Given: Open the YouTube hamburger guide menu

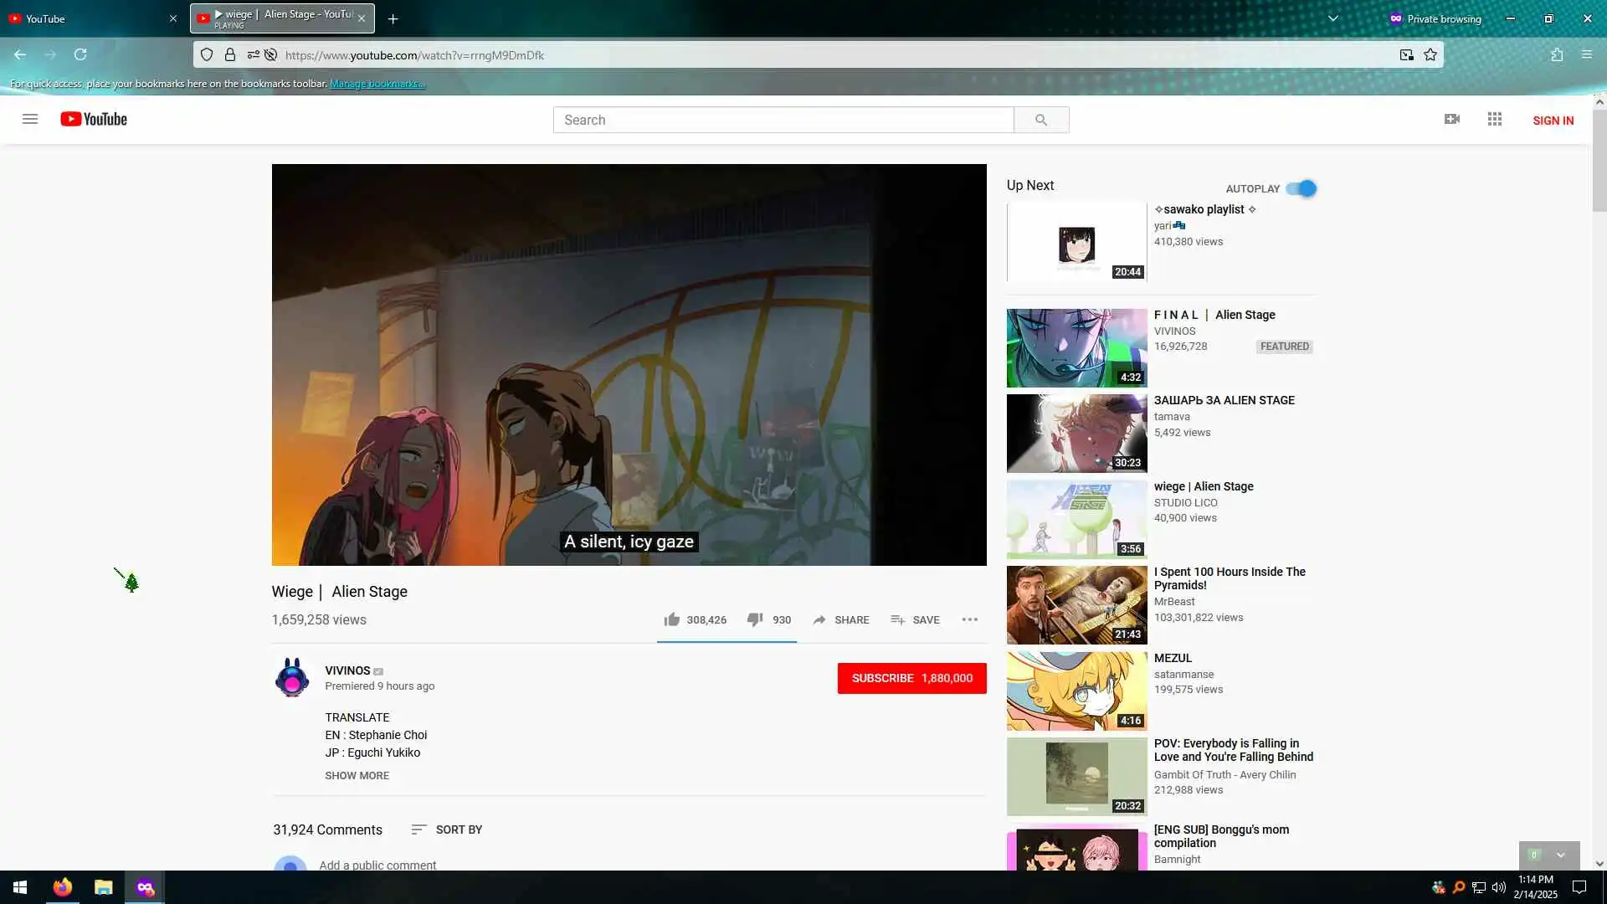Looking at the screenshot, I should [x=30, y=119].
